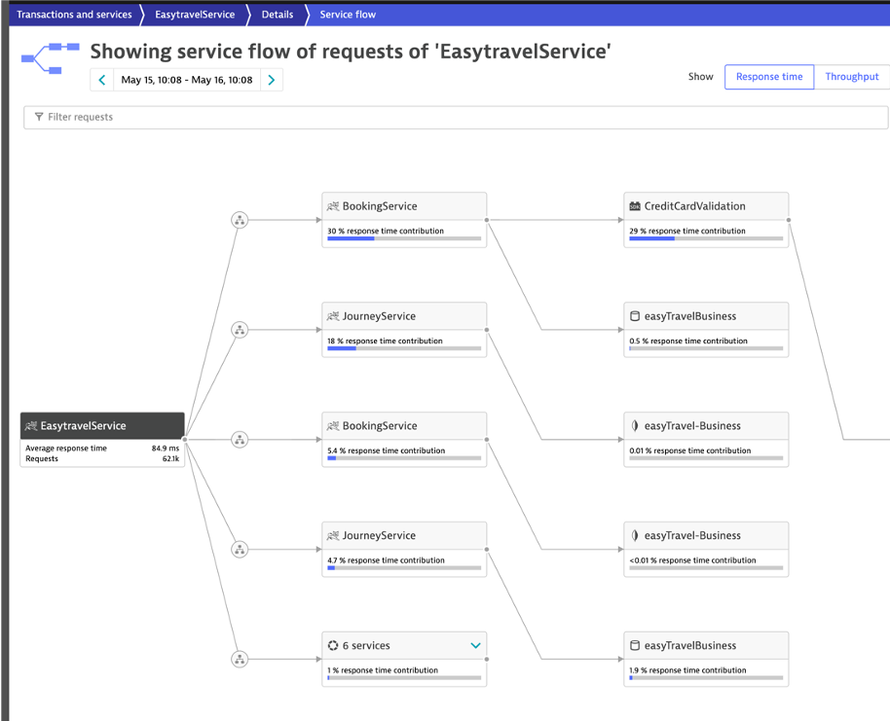Screen dimensions: 890x721
Task: Click the '62.1k' requests value
Action: pyautogui.click(x=170, y=458)
